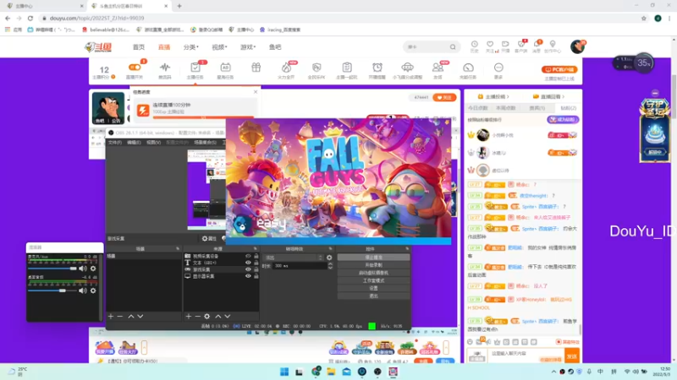Go to 首页 in Douyu navigation
Image resolution: width=677 pixels, height=380 pixels.
[x=139, y=47]
